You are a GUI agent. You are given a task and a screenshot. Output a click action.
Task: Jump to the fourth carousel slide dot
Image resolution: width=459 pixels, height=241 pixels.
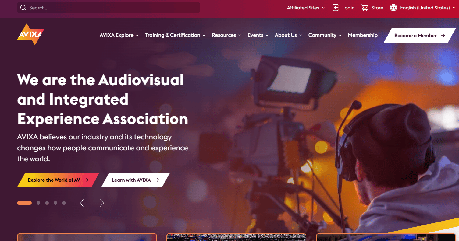tap(55, 203)
